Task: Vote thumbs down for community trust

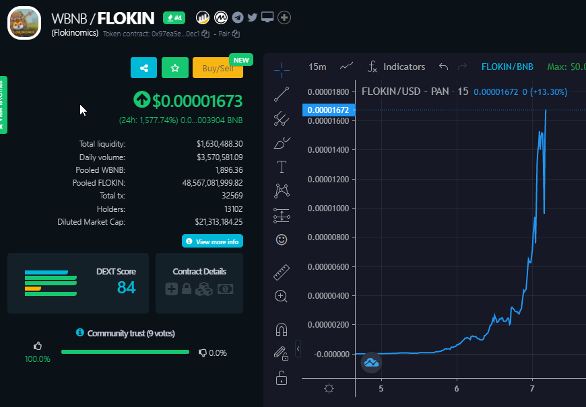Action: pyautogui.click(x=203, y=353)
